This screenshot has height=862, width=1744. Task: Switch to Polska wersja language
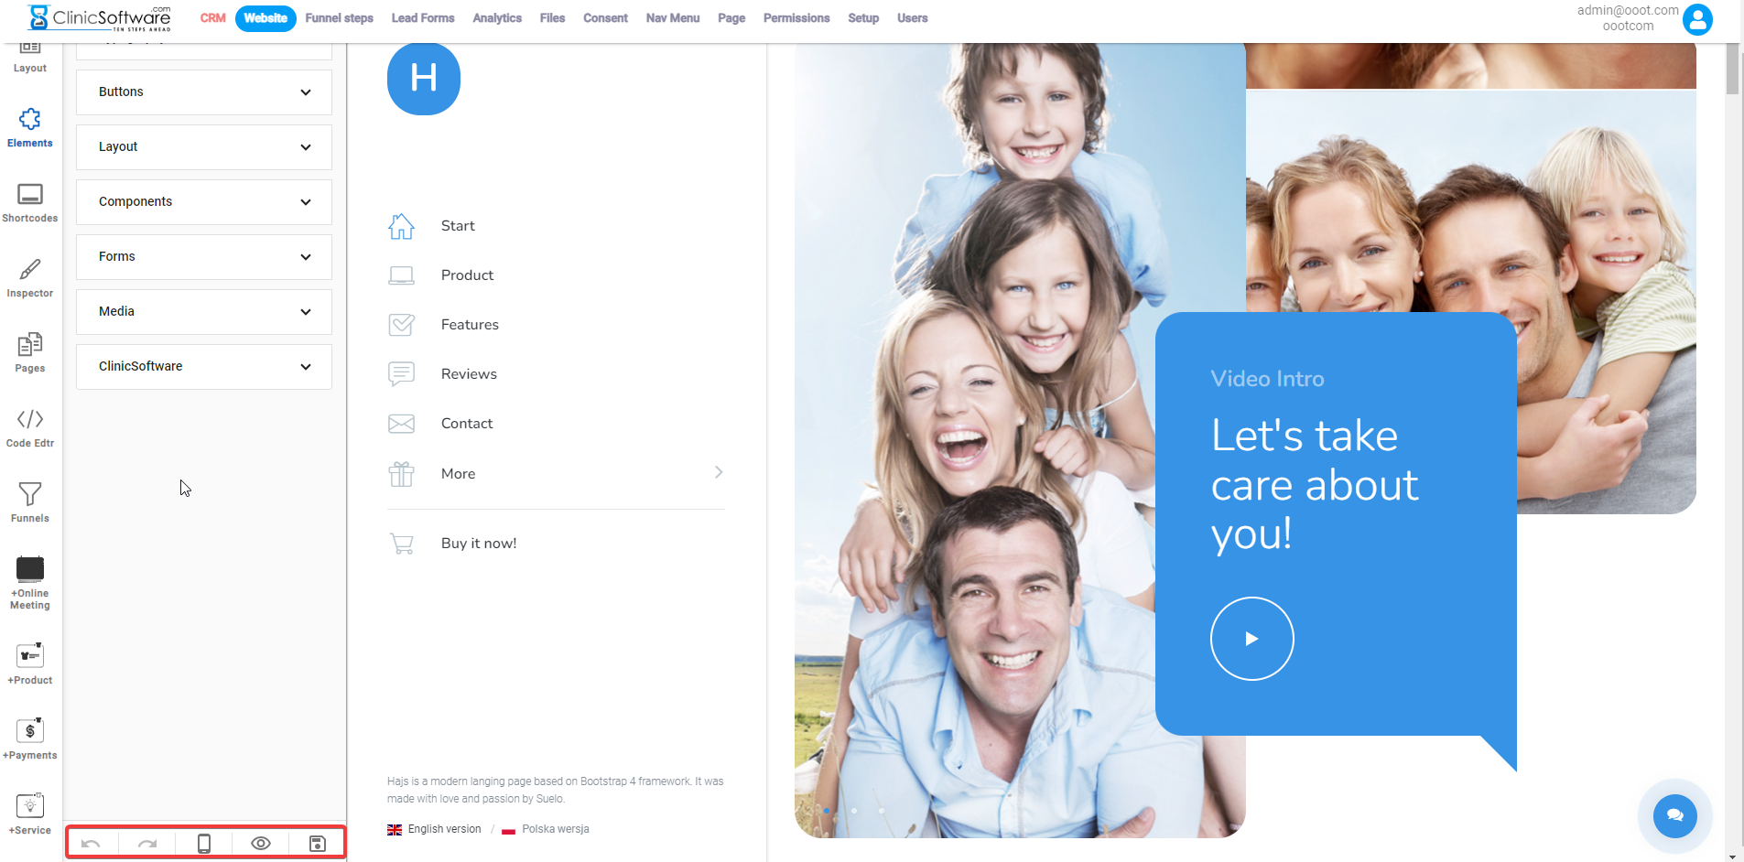[555, 829]
